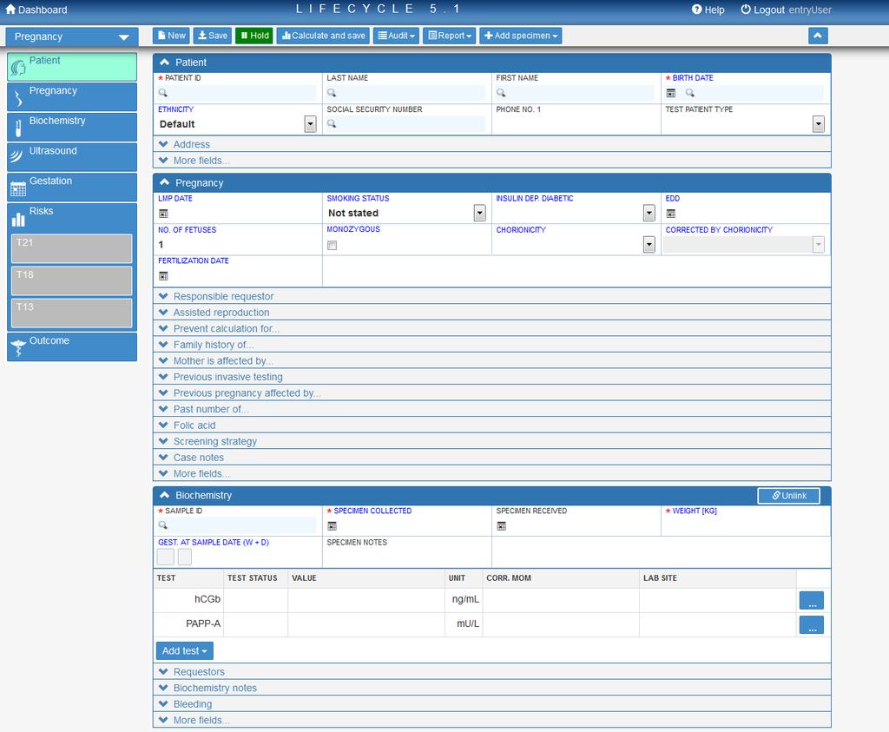Open the Ethnicity dropdown
Image resolution: width=889 pixels, height=732 pixels.
310,123
